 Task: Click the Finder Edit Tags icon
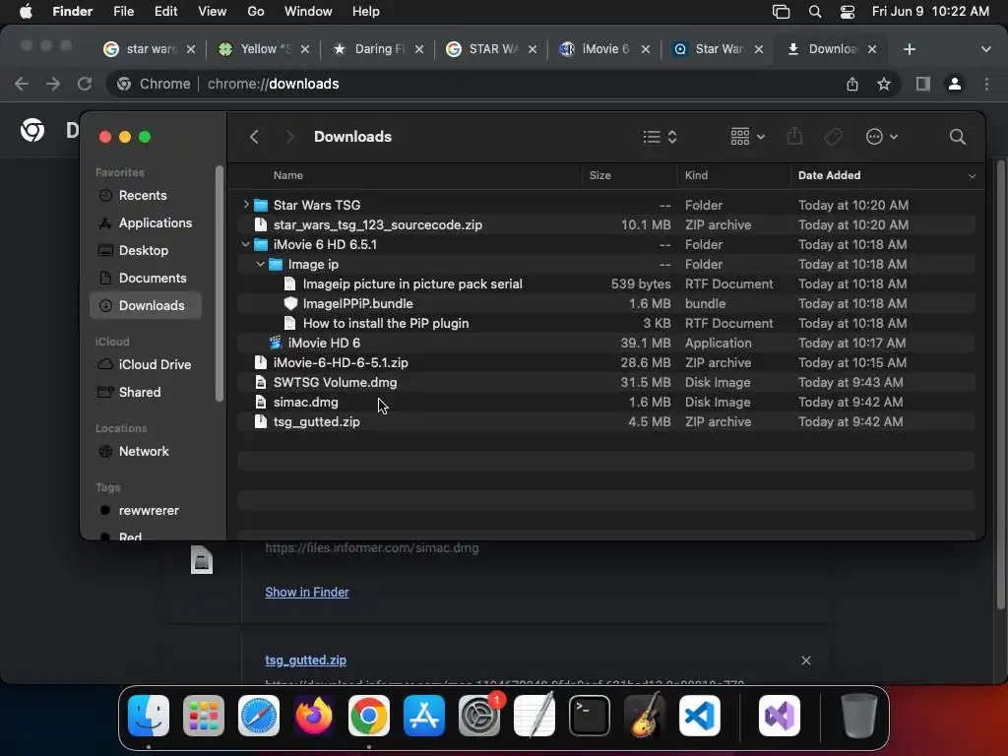tap(834, 137)
